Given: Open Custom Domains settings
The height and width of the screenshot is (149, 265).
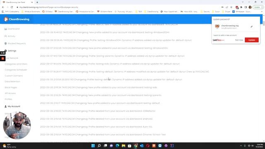Looking at the screenshot, I should point(14,76).
